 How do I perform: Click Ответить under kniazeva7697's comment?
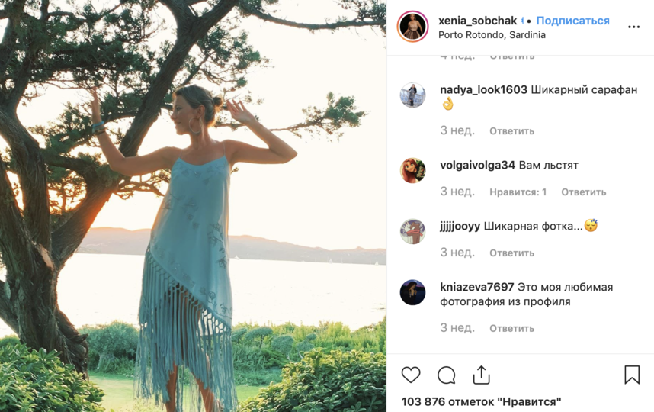(x=511, y=329)
